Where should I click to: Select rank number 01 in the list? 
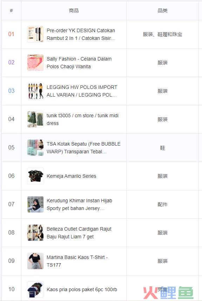click(x=11, y=34)
